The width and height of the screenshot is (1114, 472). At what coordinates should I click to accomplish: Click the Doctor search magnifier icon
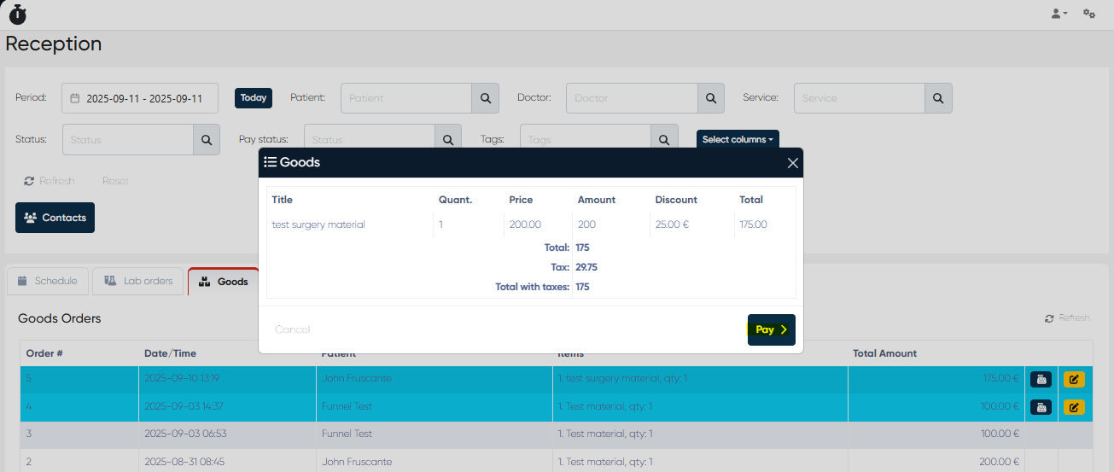tap(710, 98)
